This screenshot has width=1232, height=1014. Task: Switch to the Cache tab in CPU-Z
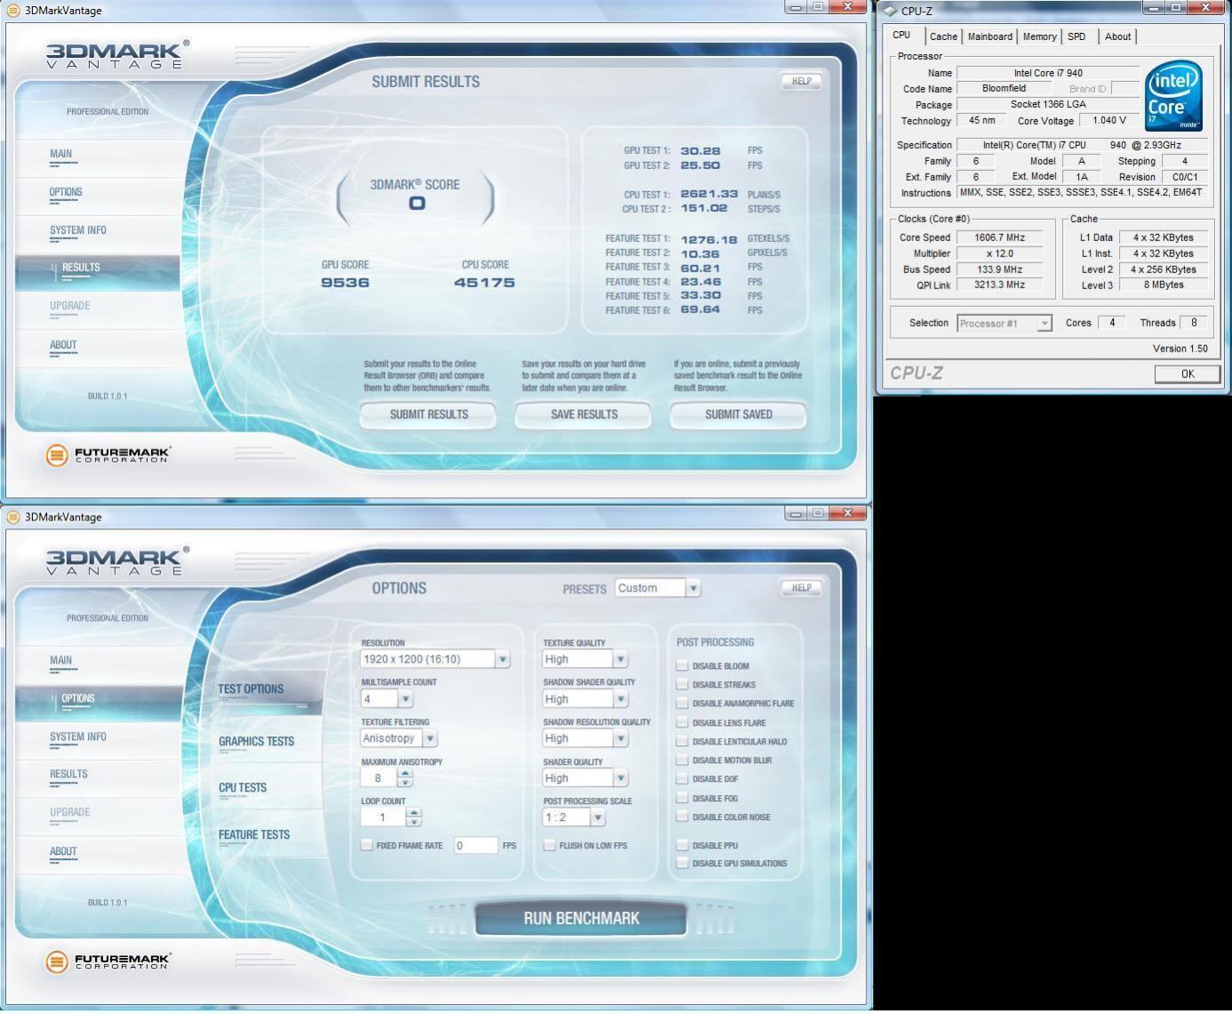coord(943,36)
